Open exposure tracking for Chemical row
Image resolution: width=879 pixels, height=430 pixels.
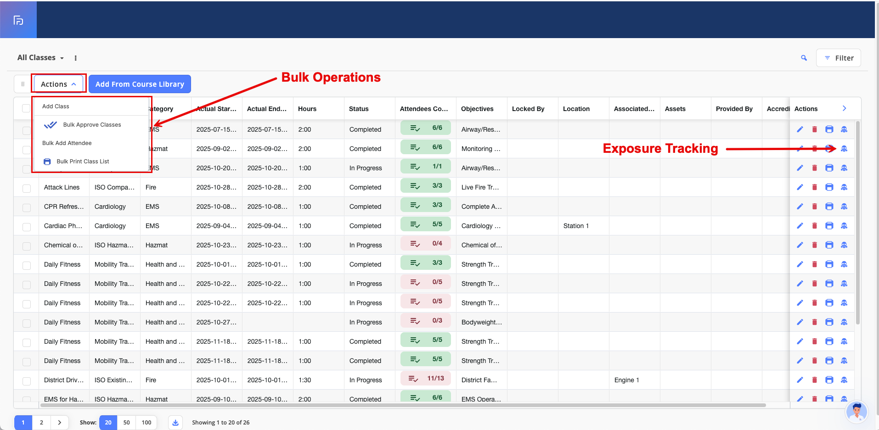tap(844, 245)
